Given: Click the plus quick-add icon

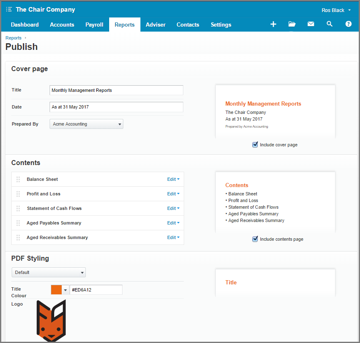Looking at the screenshot, I should tap(273, 24).
